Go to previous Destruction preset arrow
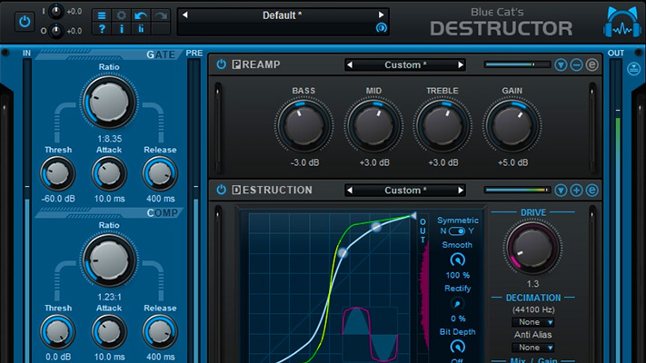Screen dimensions: 646x363 [x=349, y=191]
